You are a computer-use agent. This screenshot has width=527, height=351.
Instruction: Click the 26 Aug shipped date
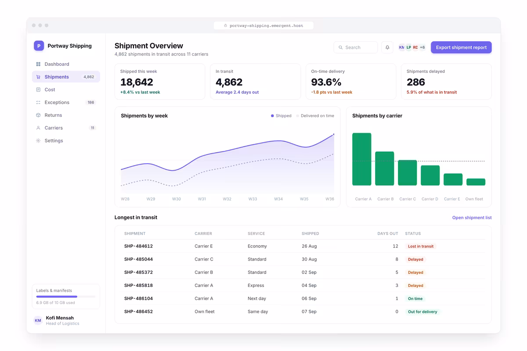[x=309, y=246]
